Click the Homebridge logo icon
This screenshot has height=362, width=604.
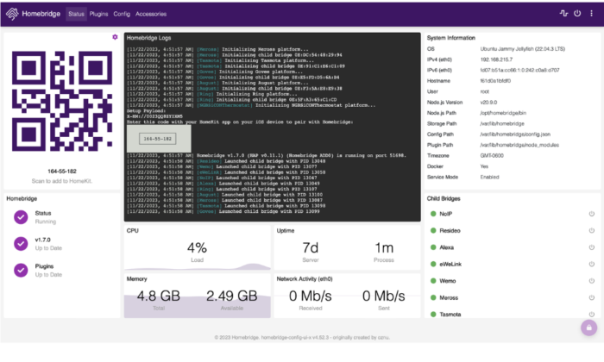[x=12, y=14]
